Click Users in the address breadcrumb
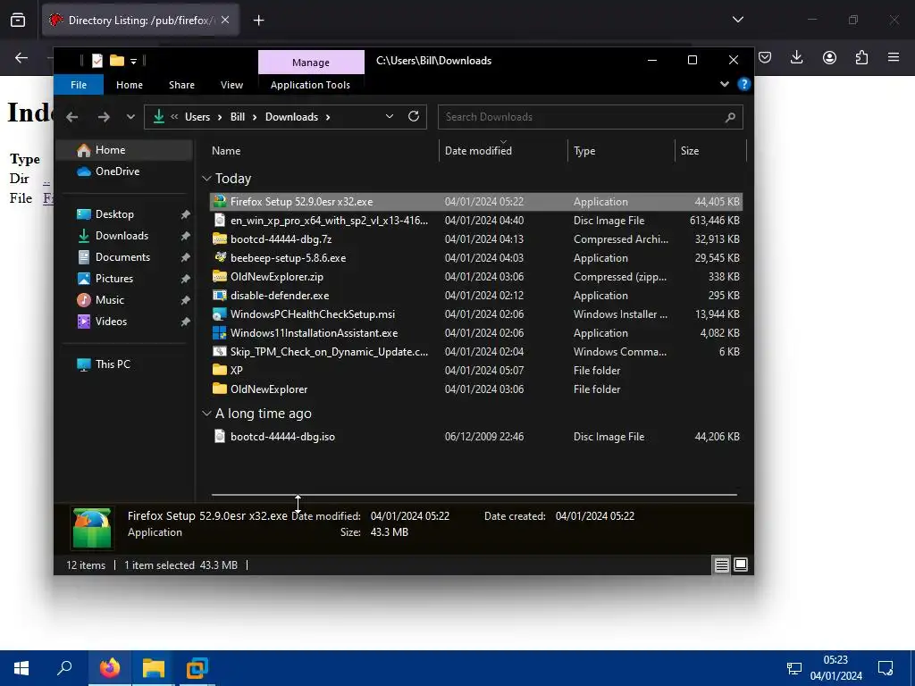Image resolution: width=915 pixels, height=686 pixels. click(197, 117)
